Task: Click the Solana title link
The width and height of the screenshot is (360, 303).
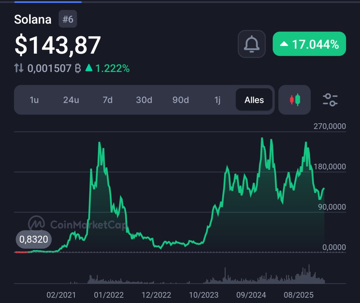Action: 33,19
